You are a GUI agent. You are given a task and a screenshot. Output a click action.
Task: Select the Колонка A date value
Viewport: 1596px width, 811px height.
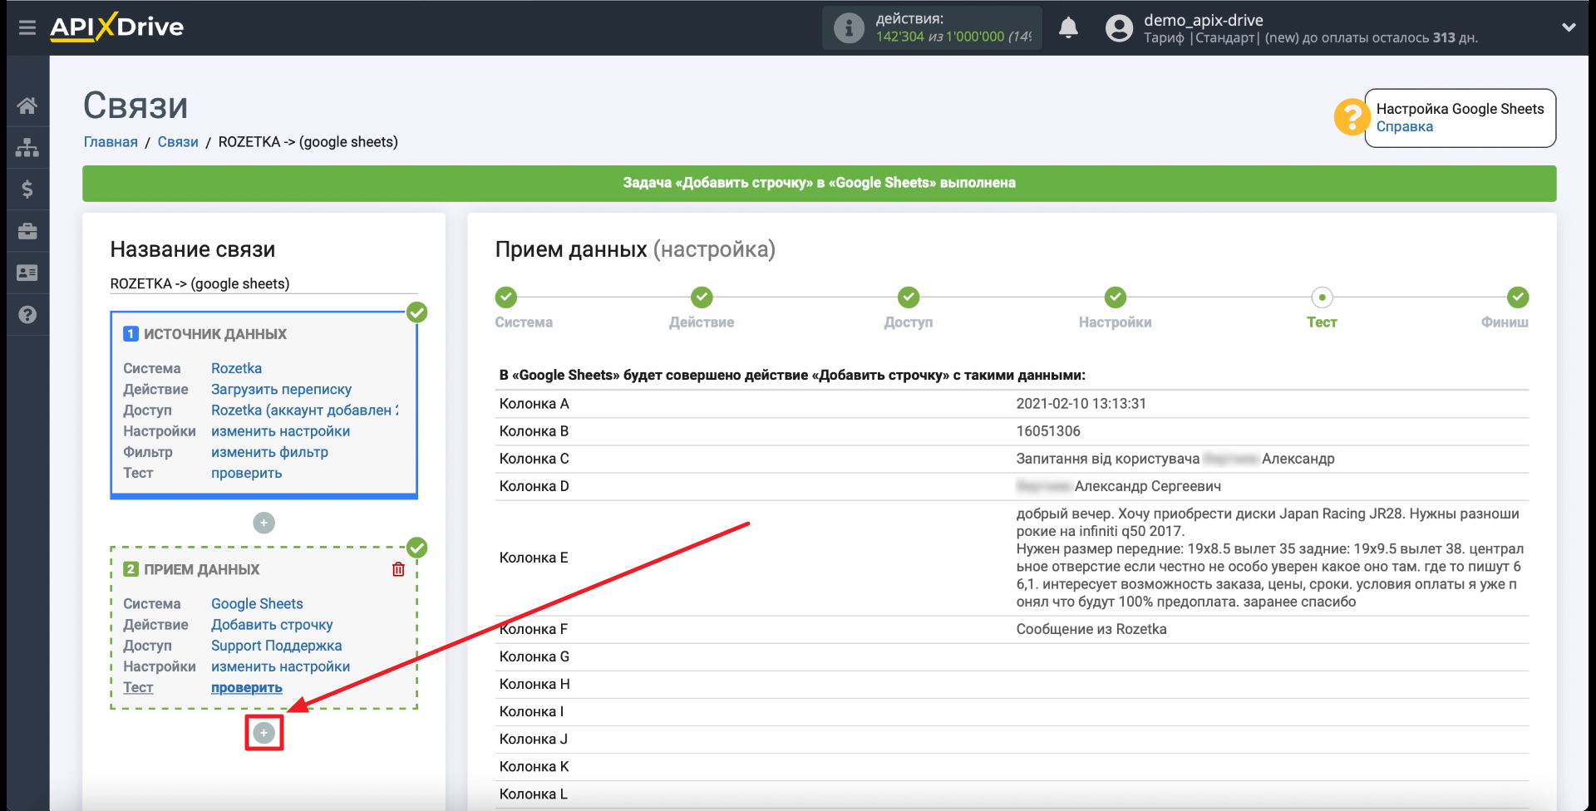(x=1081, y=404)
